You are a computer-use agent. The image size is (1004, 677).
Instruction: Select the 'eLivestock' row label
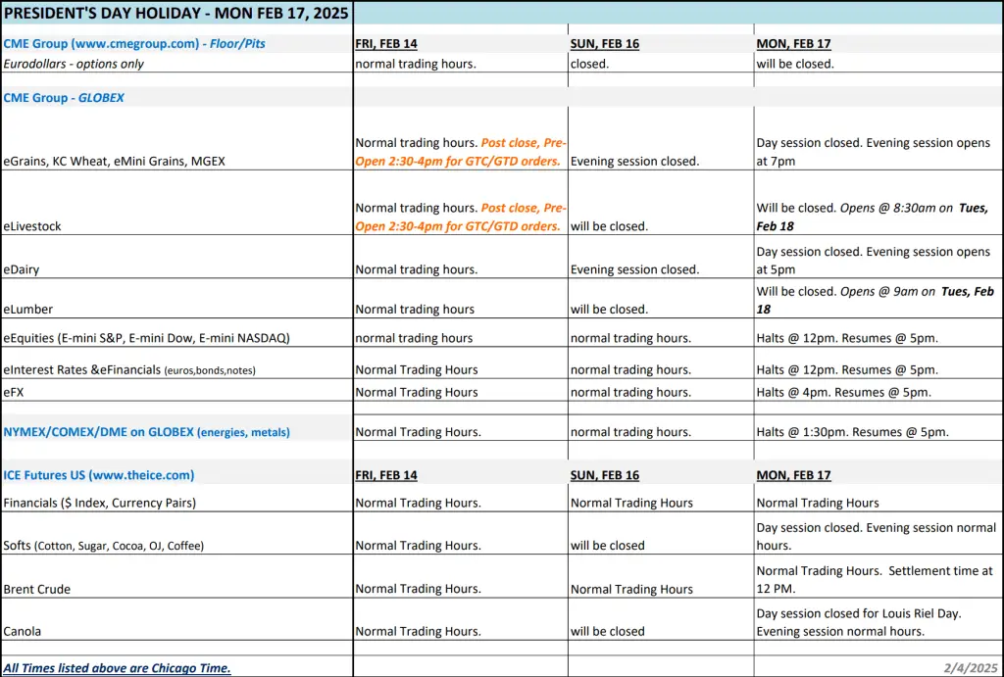coord(32,226)
